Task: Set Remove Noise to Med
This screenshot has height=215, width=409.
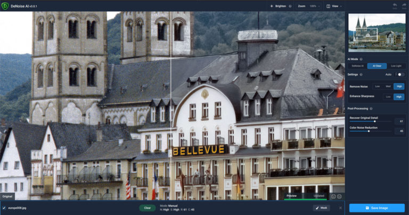Action: (x=388, y=86)
